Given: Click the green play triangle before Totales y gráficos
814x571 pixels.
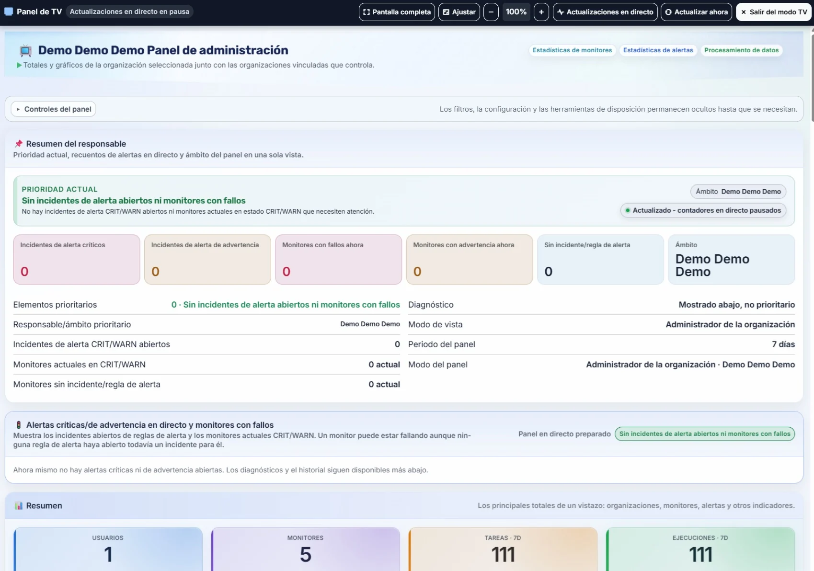Looking at the screenshot, I should pos(19,65).
